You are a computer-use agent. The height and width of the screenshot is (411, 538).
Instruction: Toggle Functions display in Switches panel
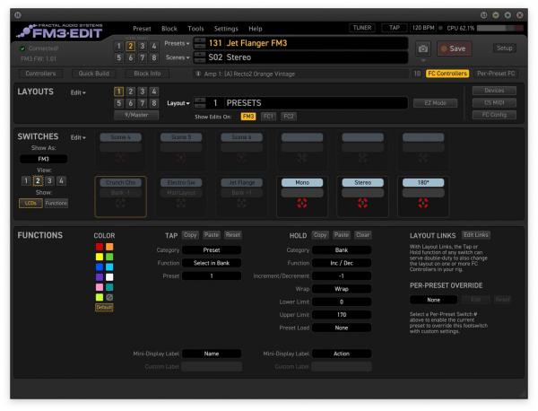[56, 204]
